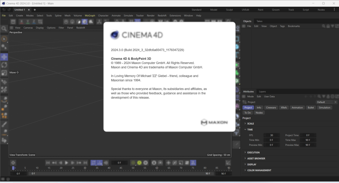
Task: Click frame 45 on the timeline ruler
Action: click(x=121, y=168)
